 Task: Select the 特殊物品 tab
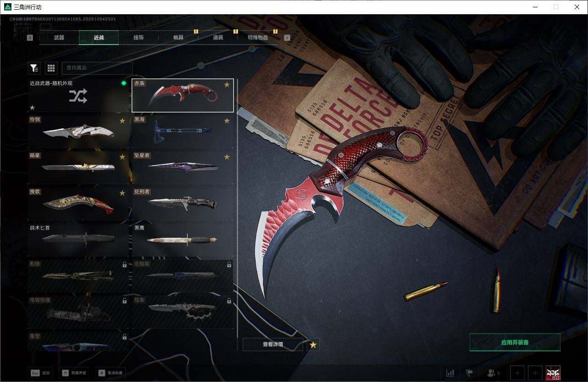click(x=258, y=38)
